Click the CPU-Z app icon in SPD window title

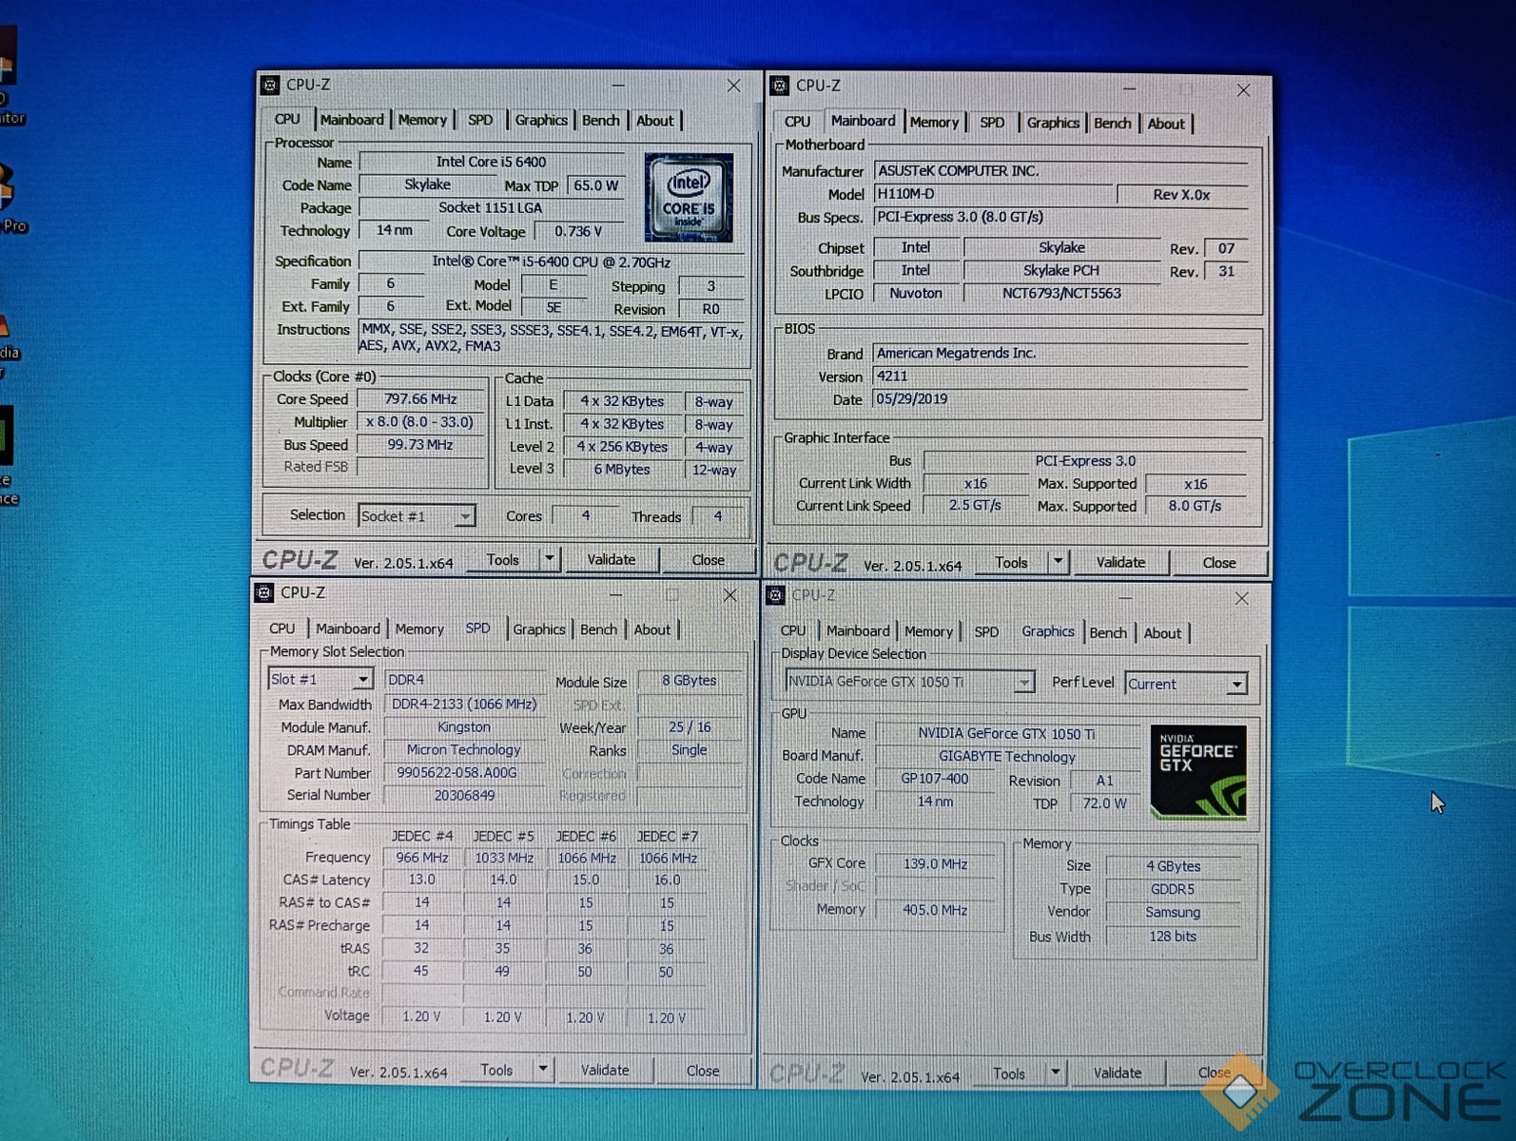(264, 592)
